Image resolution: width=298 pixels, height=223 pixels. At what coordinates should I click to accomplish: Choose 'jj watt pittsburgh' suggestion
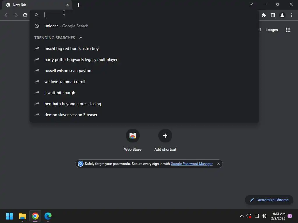[144, 93]
